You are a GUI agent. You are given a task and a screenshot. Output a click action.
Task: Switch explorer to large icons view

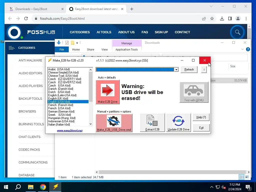point(247,177)
